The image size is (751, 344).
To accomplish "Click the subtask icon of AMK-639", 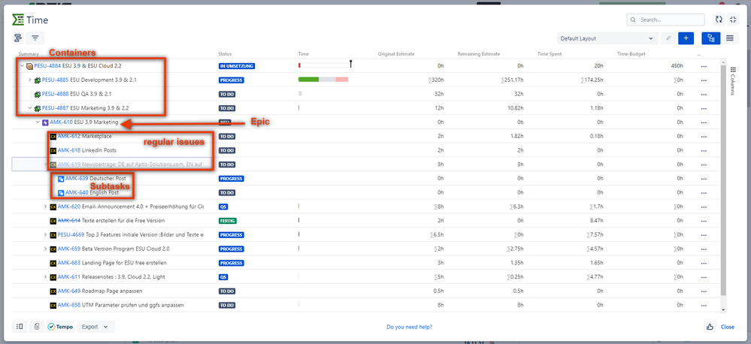I will pyautogui.click(x=61, y=179).
